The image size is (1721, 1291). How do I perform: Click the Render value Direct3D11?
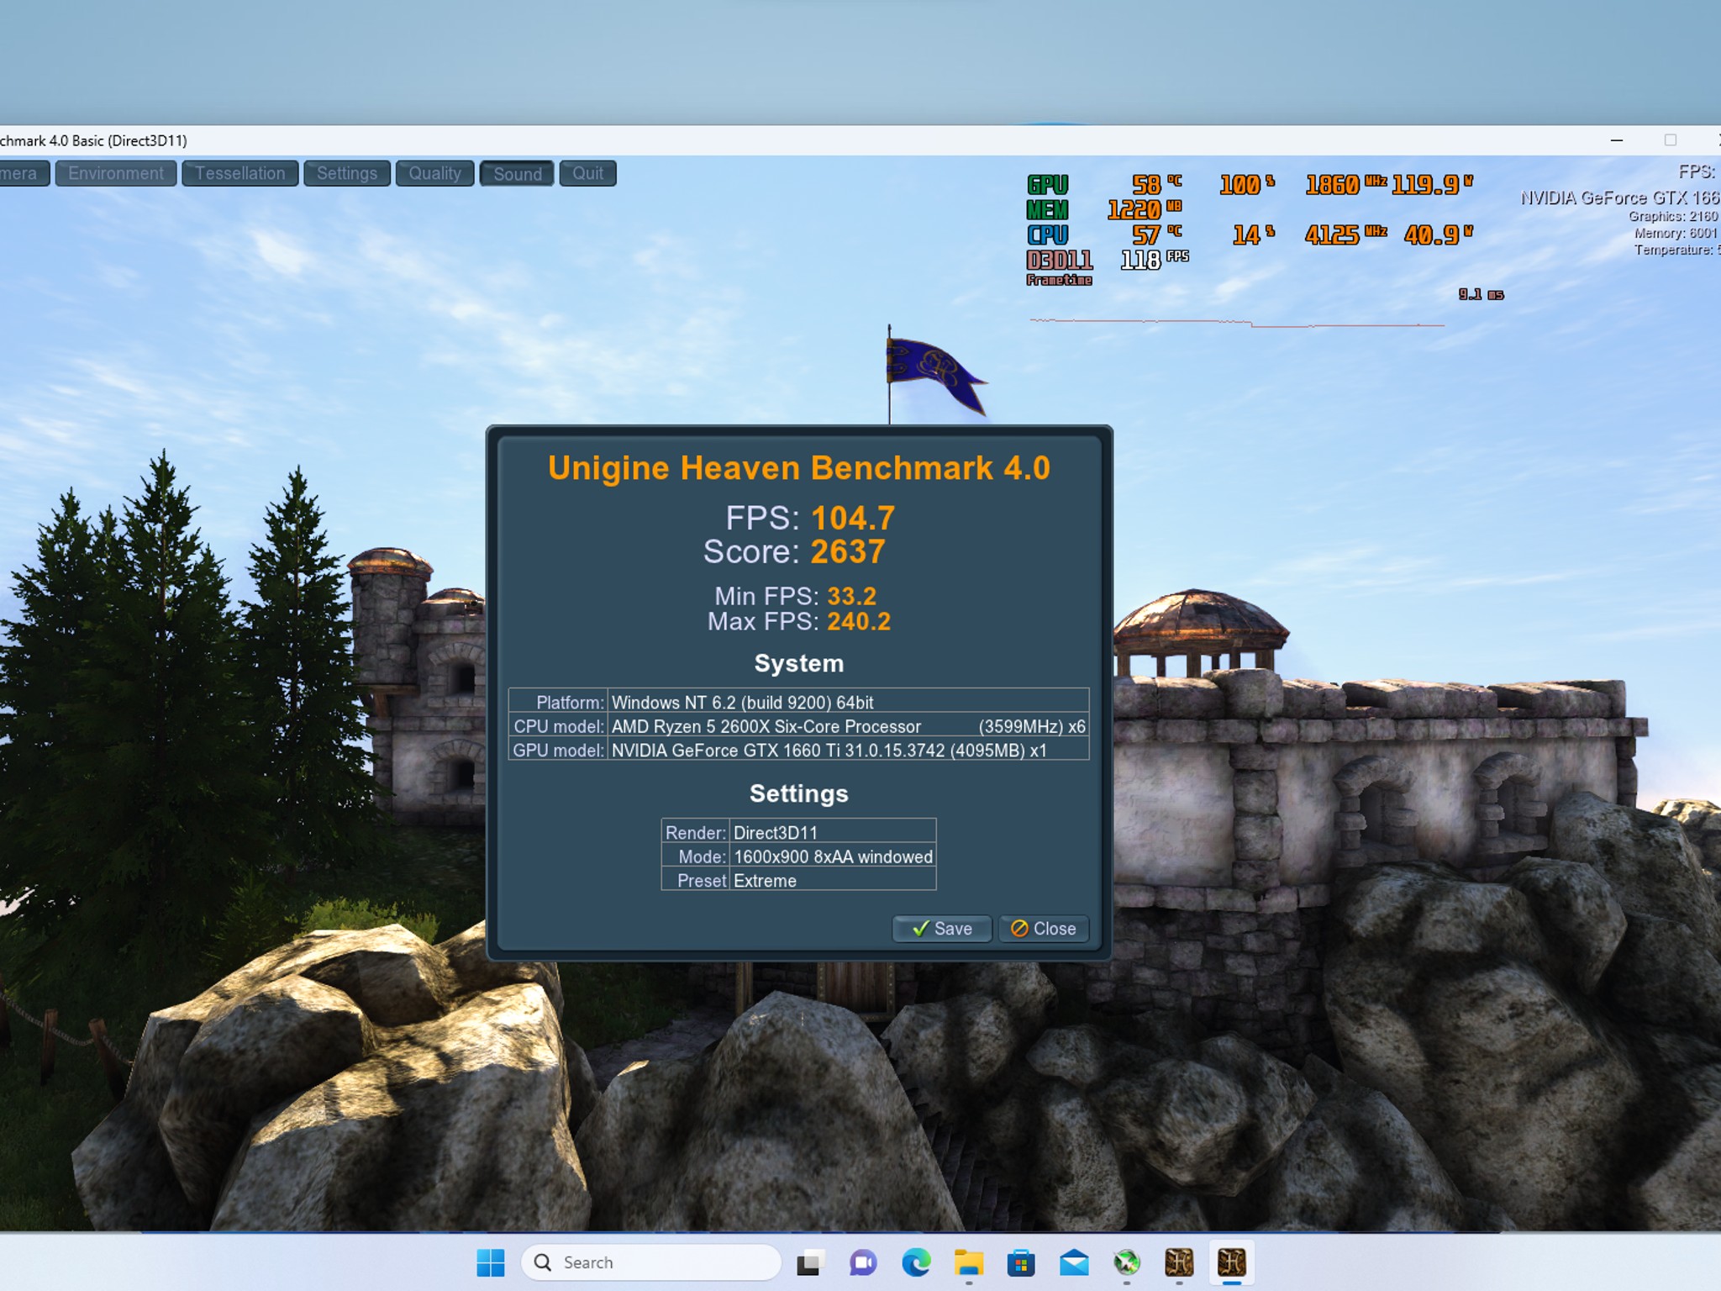[775, 832]
